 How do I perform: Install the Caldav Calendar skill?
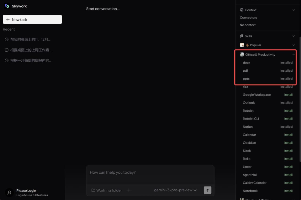tap(288, 183)
